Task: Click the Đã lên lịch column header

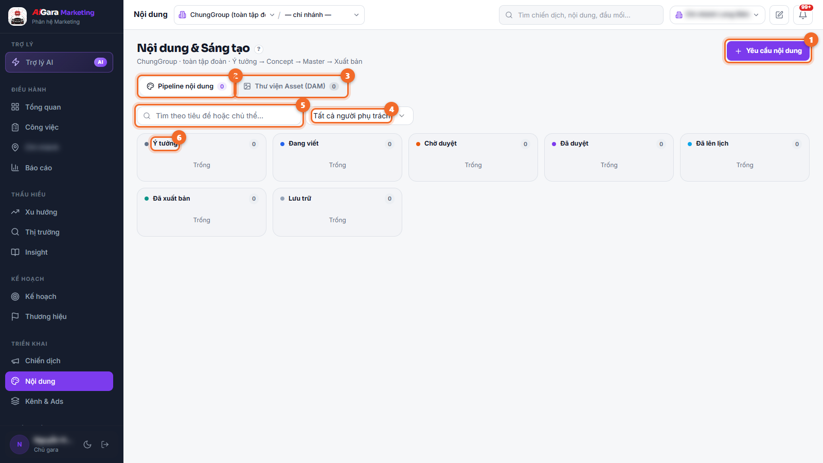Action: click(x=712, y=144)
